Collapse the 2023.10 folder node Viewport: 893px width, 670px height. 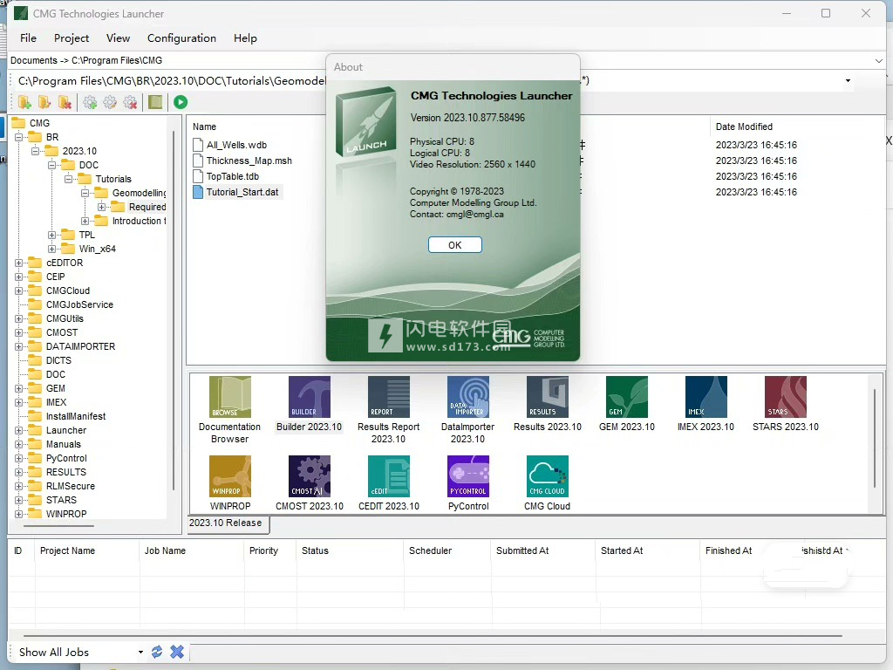pyautogui.click(x=35, y=151)
